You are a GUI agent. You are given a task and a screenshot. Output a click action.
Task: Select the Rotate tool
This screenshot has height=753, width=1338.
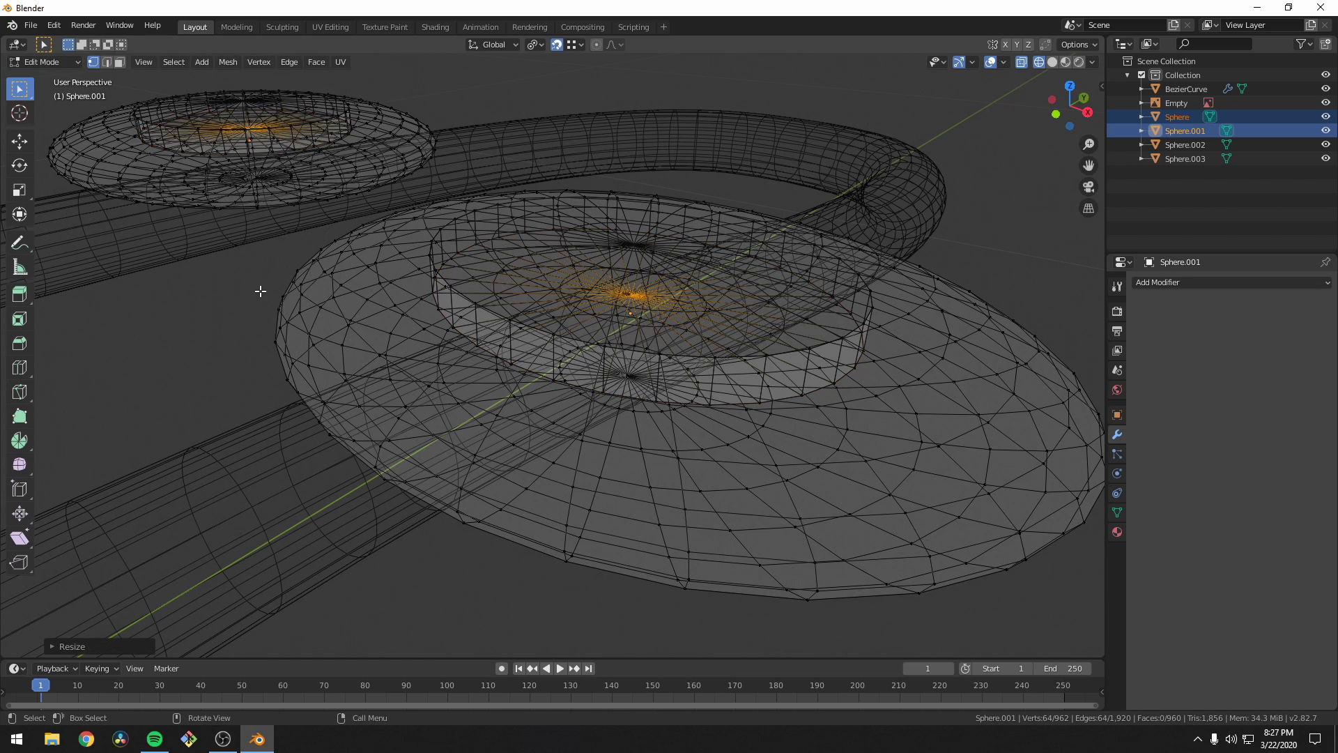(x=19, y=166)
